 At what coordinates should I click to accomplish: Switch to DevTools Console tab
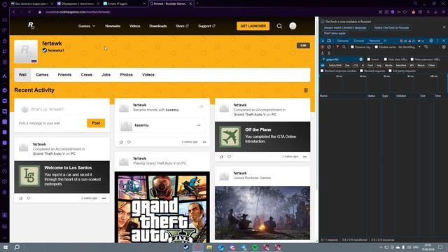pyautogui.click(x=359, y=41)
